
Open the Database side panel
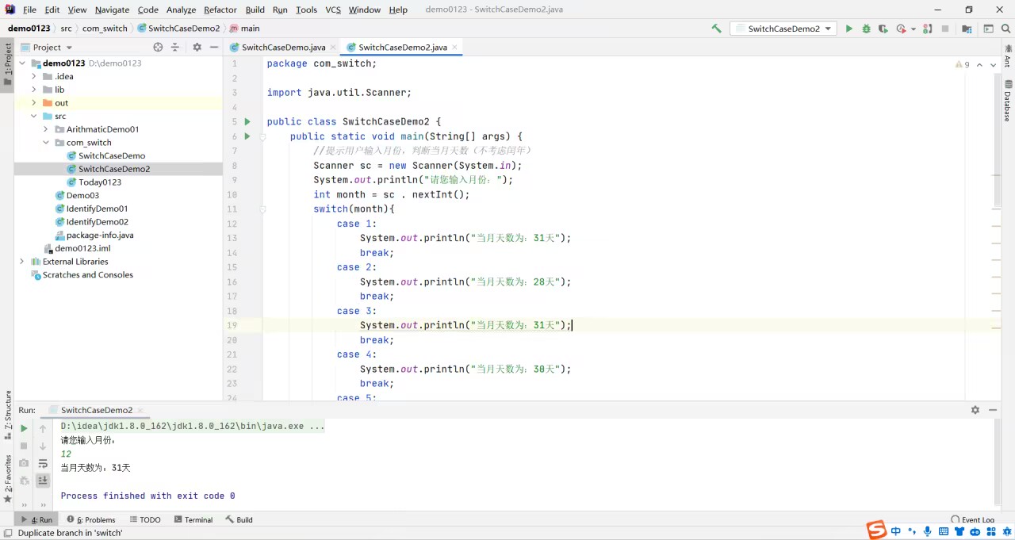[1008, 101]
